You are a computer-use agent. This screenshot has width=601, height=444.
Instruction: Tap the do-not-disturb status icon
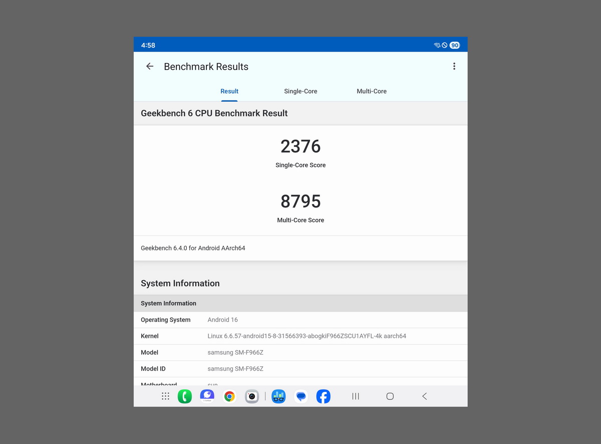(444, 45)
